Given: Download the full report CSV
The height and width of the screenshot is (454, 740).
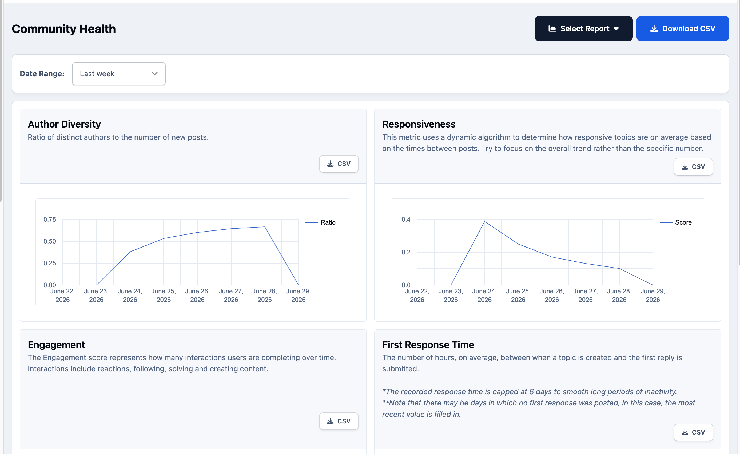Looking at the screenshot, I should coord(683,29).
